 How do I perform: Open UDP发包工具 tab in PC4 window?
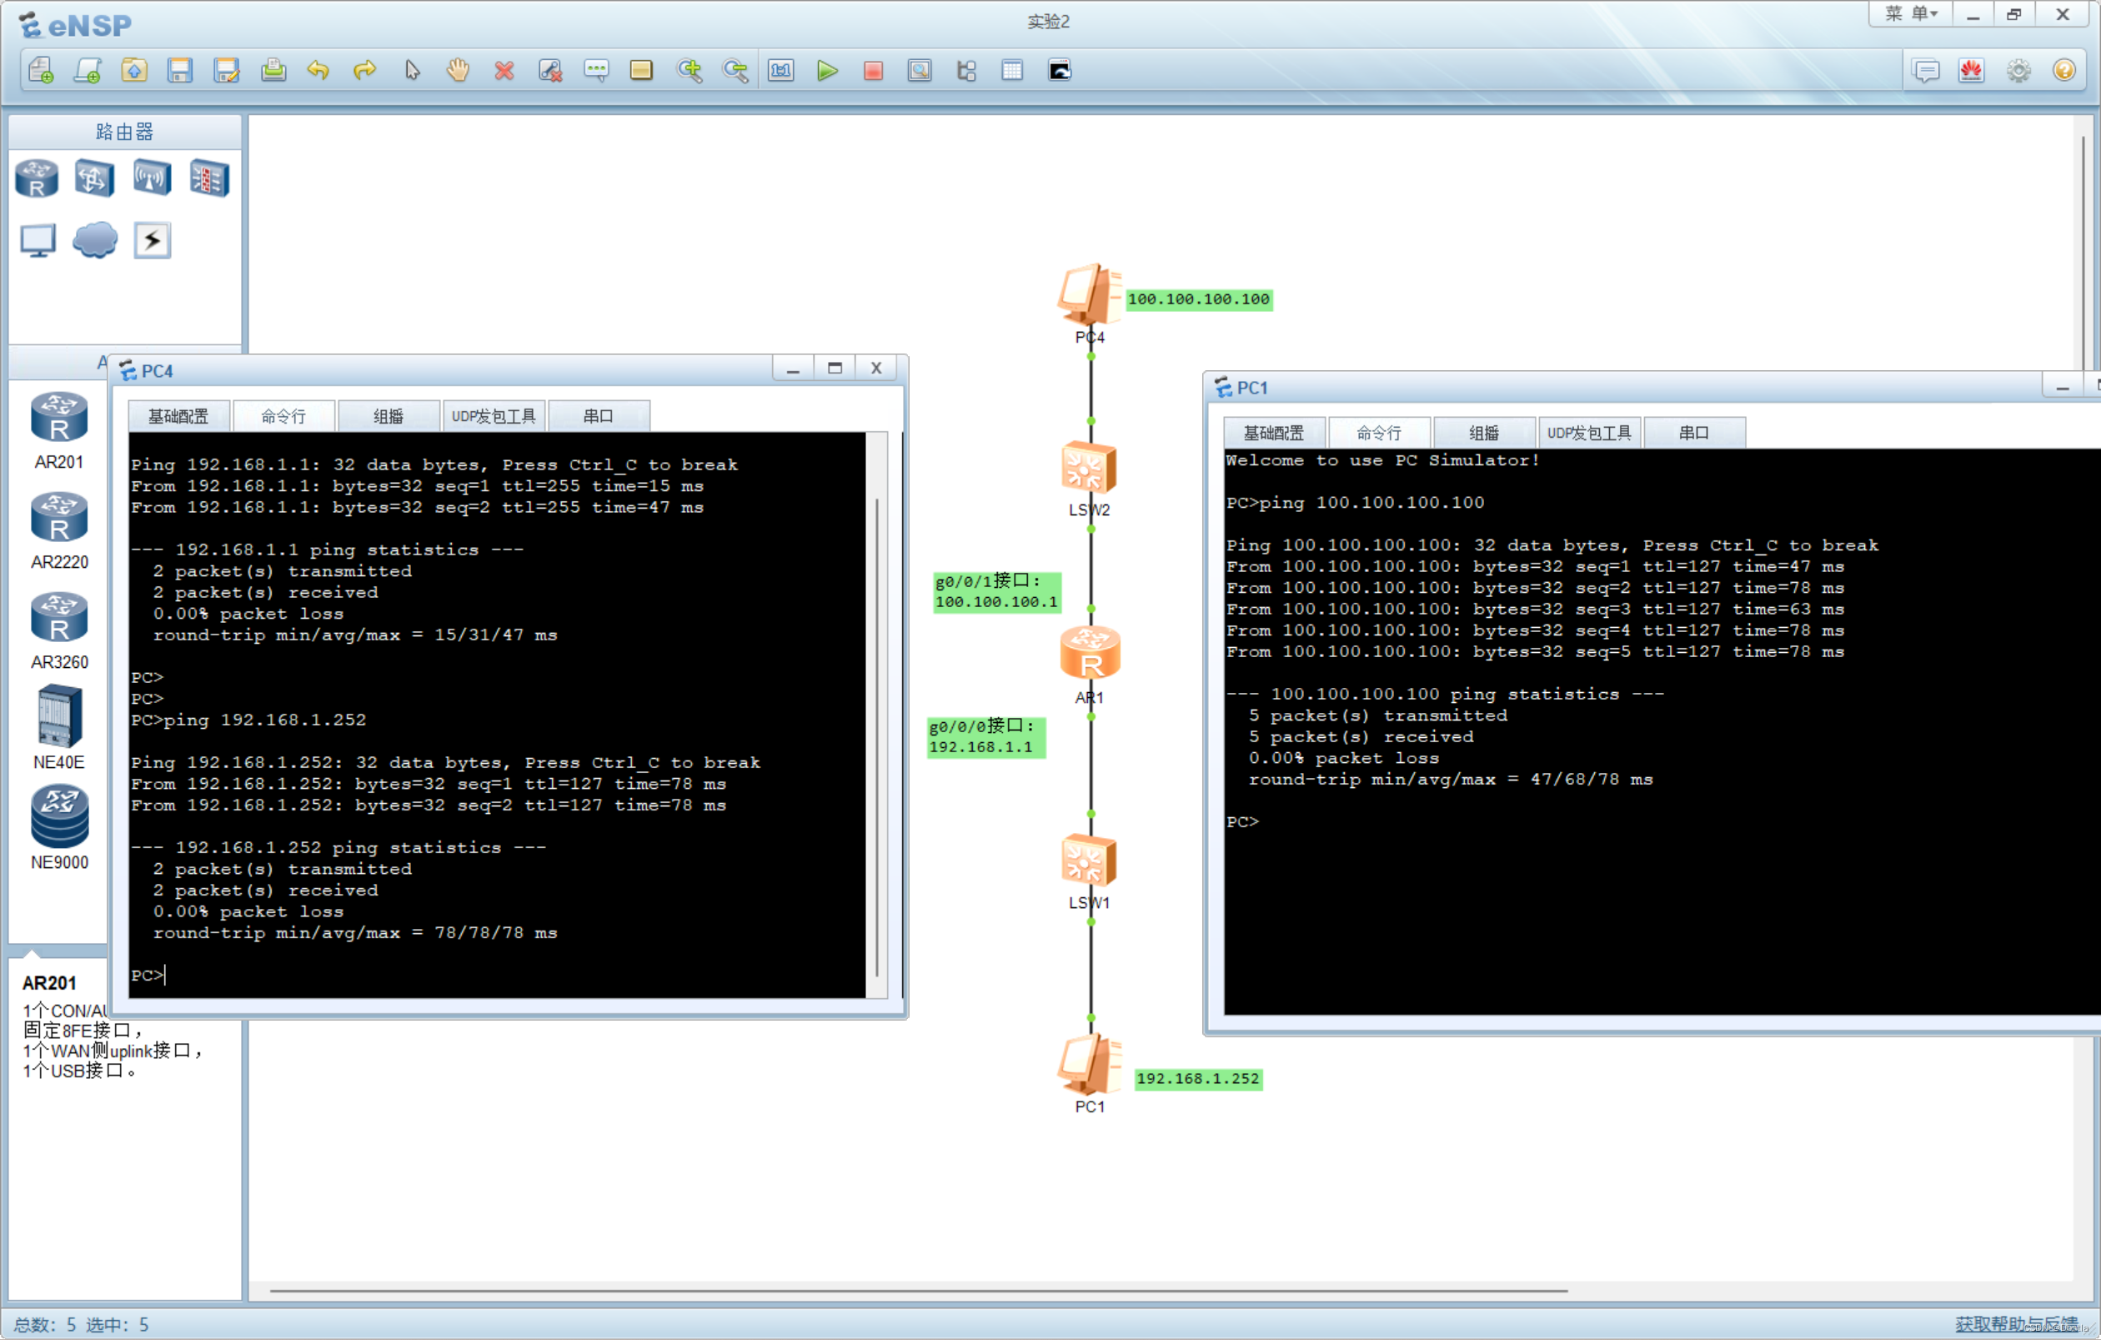point(494,416)
